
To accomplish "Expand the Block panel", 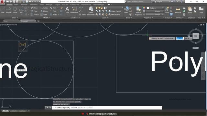I will (129, 18).
